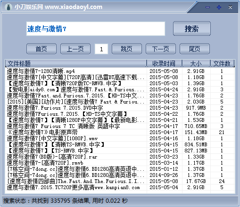240x207 pixels.
Task: Open previous page with 上一页
Action: 75,49
